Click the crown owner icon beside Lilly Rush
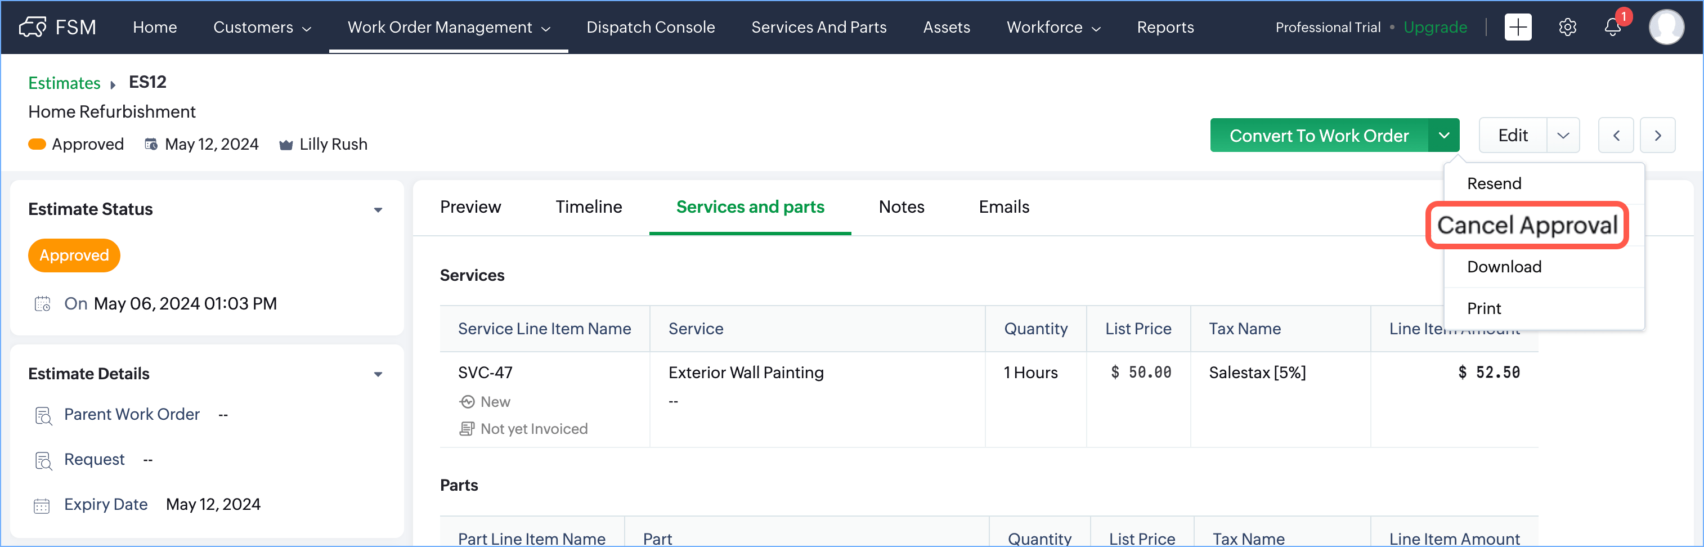Viewport: 1704px width, 547px height. tap(286, 145)
